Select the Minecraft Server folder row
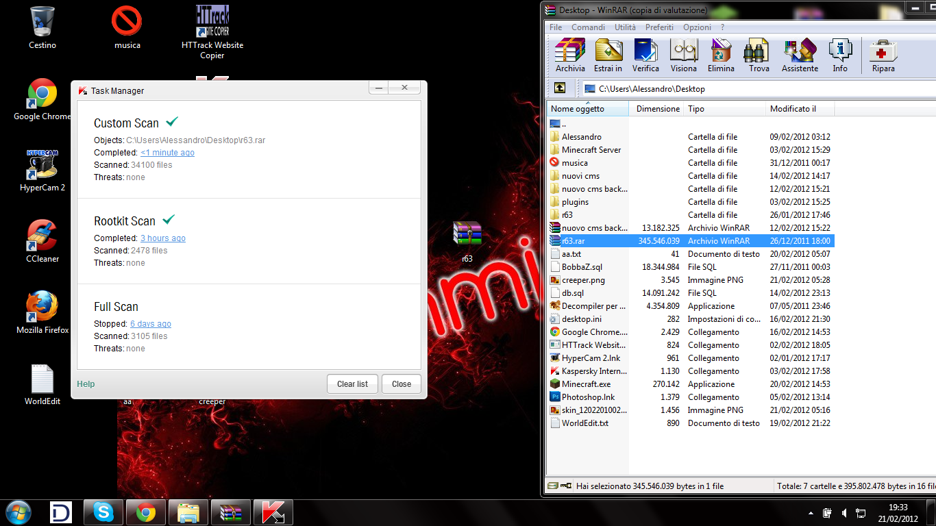Screen dimensions: 936x526 [x=691, y=150]
